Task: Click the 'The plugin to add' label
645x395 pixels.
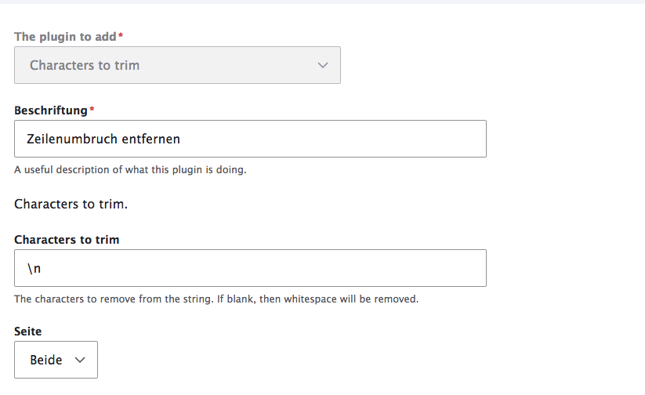Action: click(65, 37)
